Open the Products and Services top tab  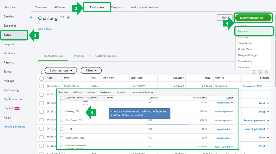[144, 7]
